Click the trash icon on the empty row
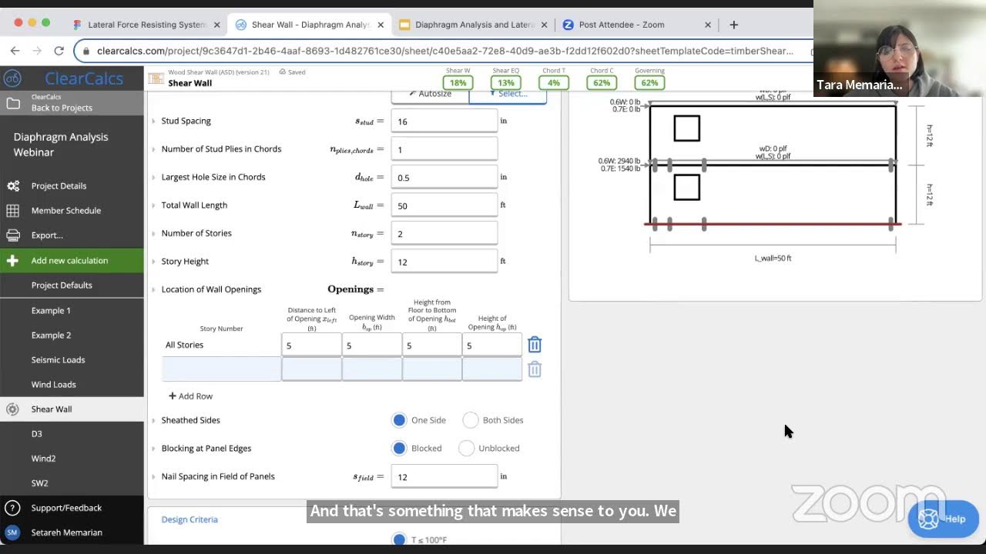The image size is (986, 554). (x=535, y=369)
